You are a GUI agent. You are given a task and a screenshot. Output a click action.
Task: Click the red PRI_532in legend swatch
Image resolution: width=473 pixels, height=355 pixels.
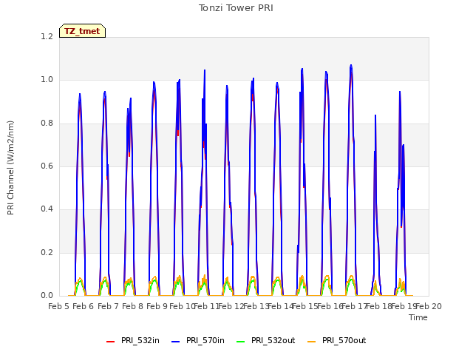pyautogui.click(x=110, y=342)
